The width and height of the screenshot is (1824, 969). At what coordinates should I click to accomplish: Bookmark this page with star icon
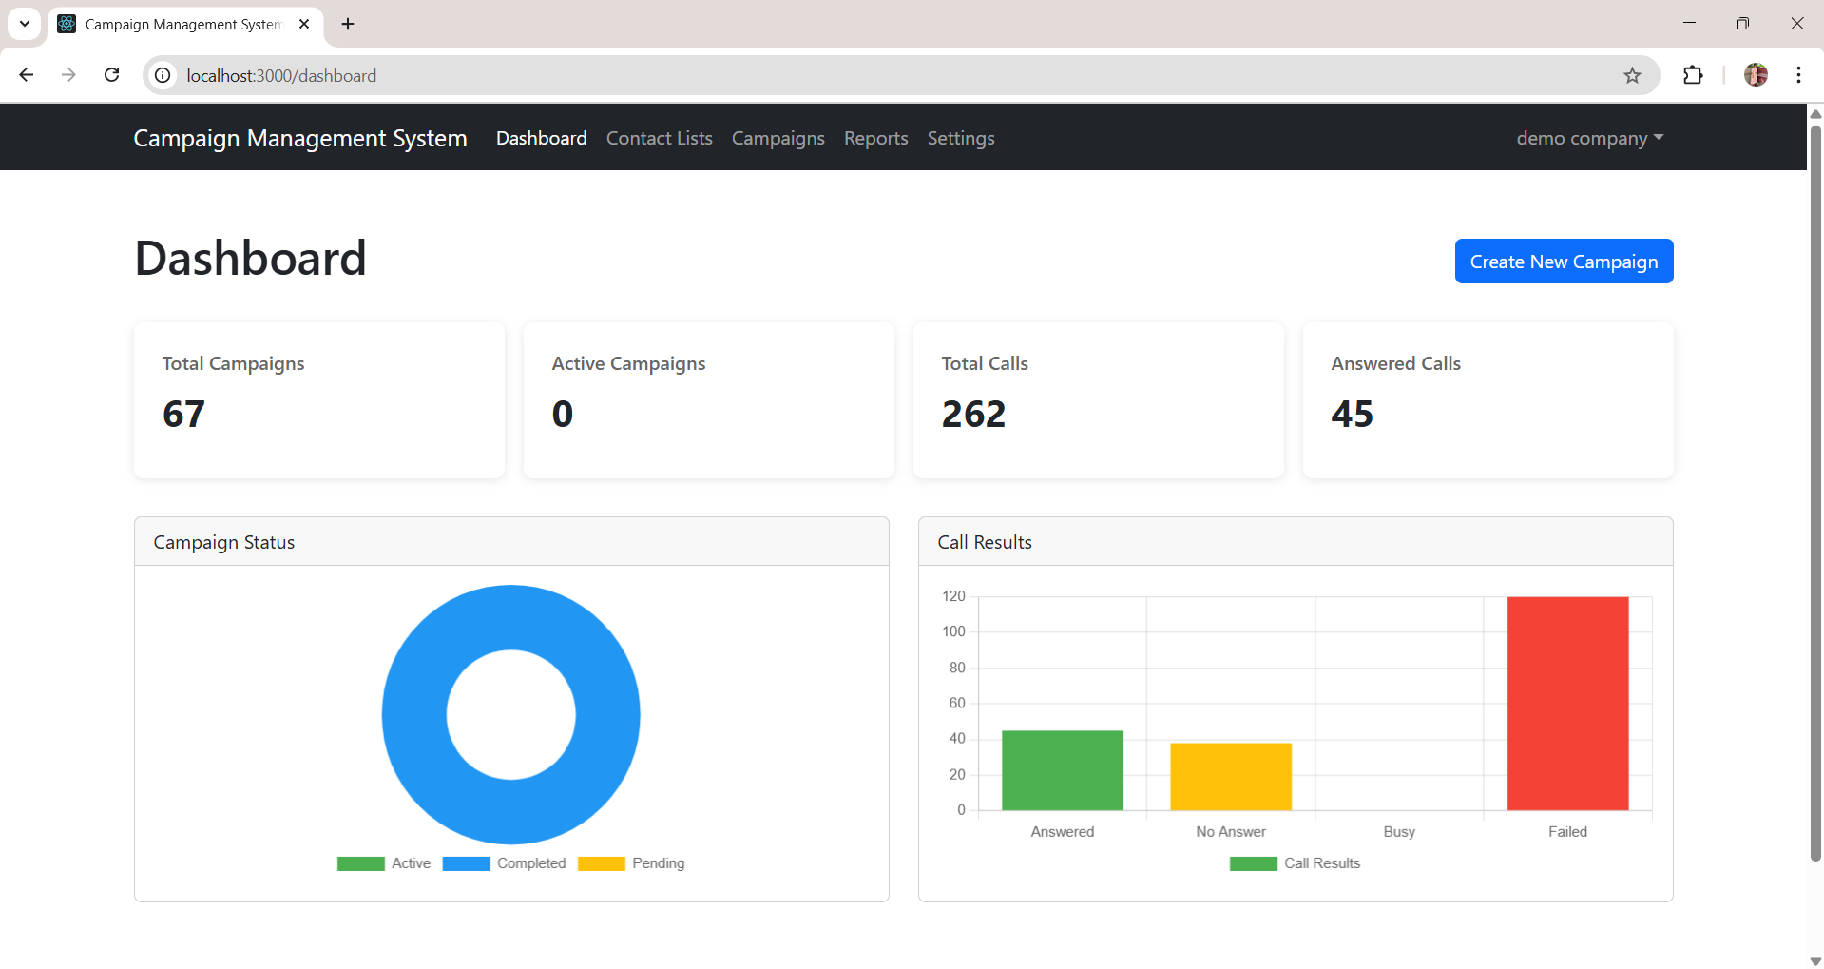(x=1632, y=75)
